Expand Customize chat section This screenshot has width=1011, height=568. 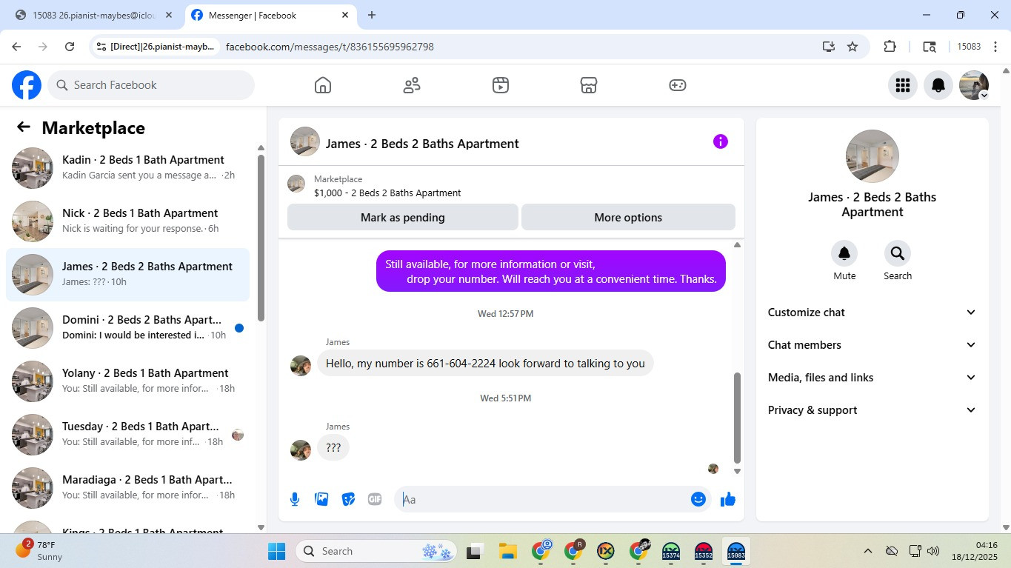872,313
